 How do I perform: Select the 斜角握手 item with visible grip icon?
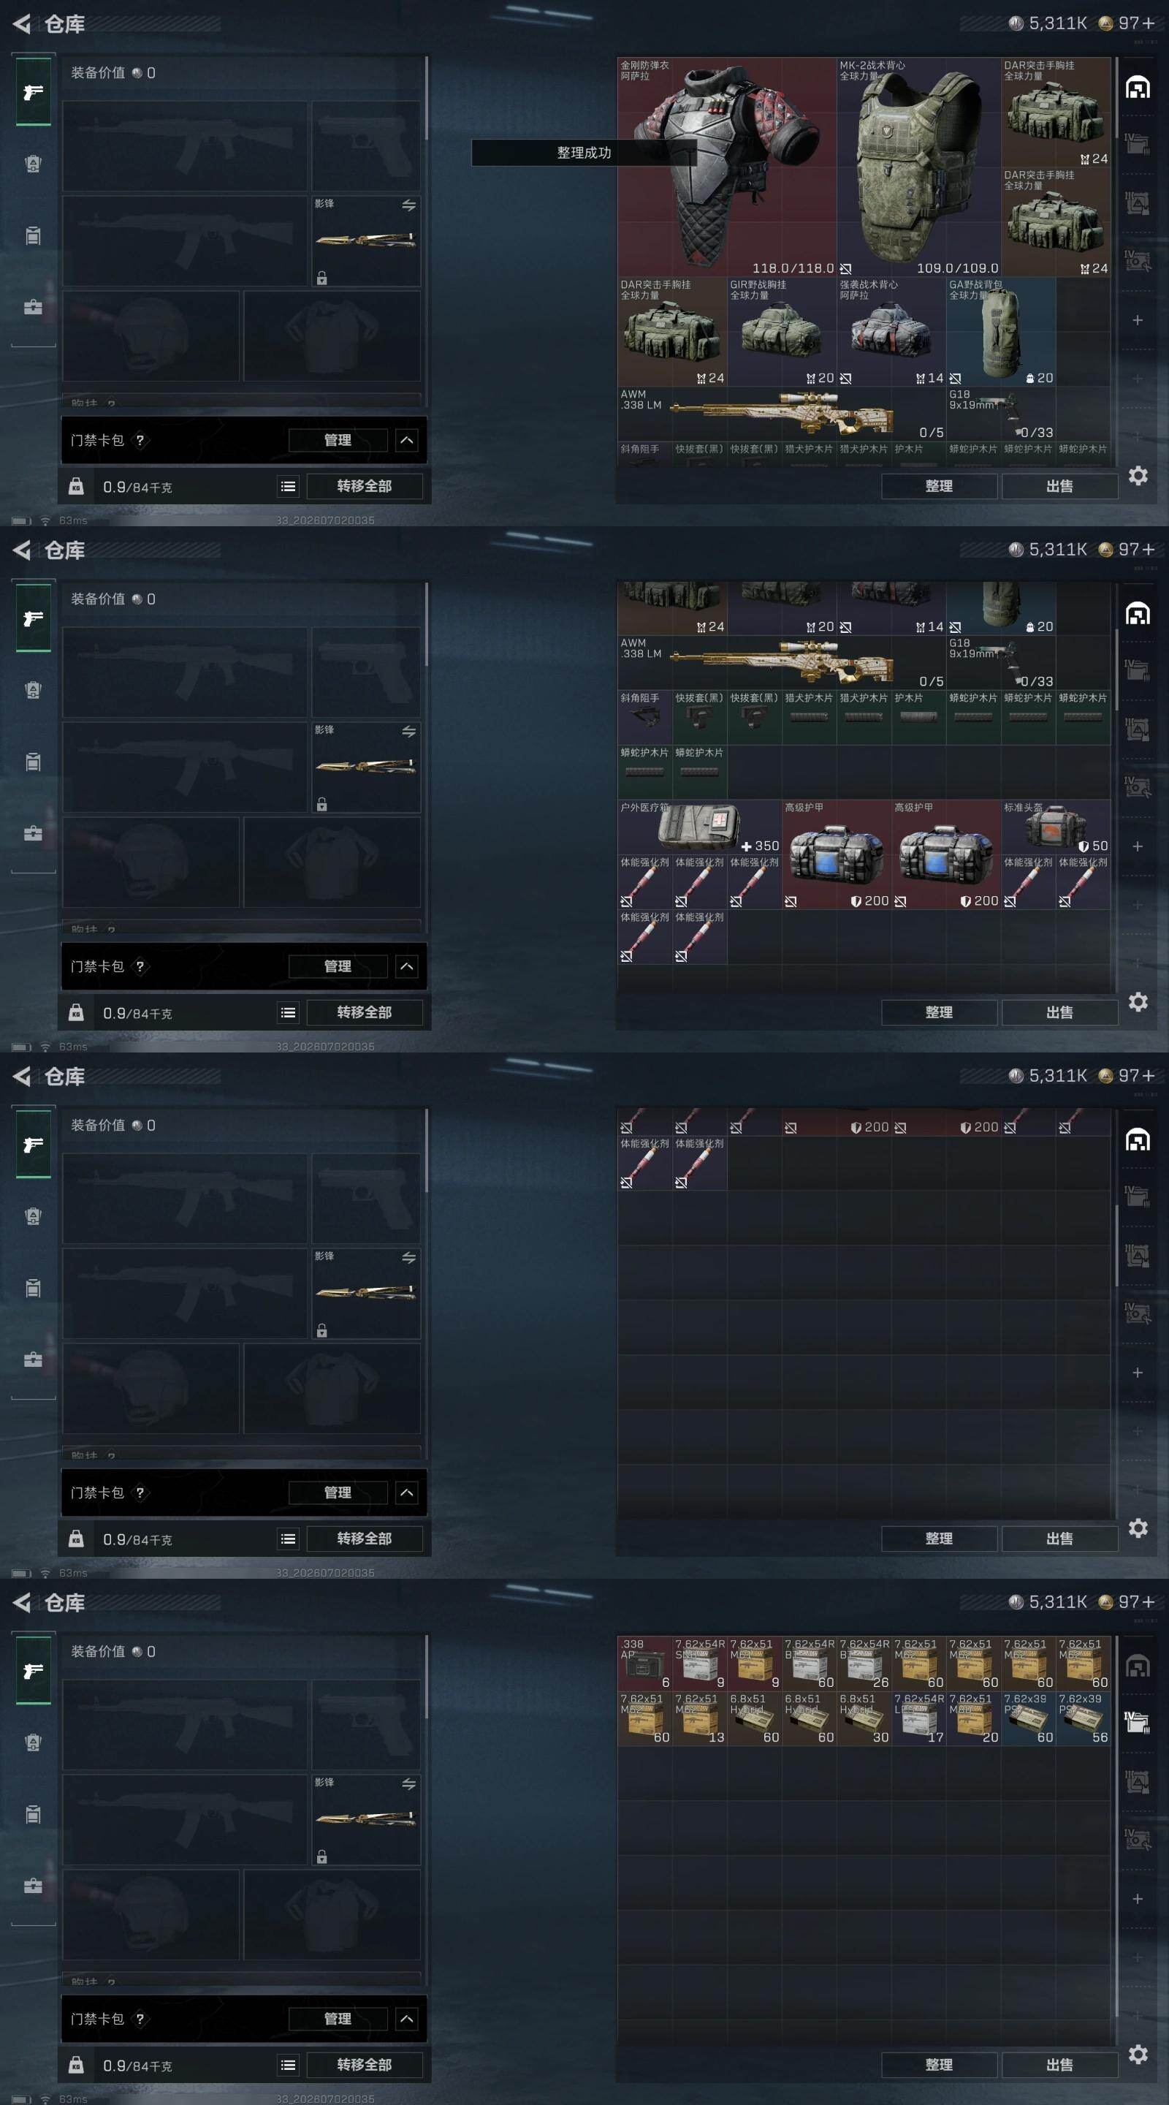645,718
